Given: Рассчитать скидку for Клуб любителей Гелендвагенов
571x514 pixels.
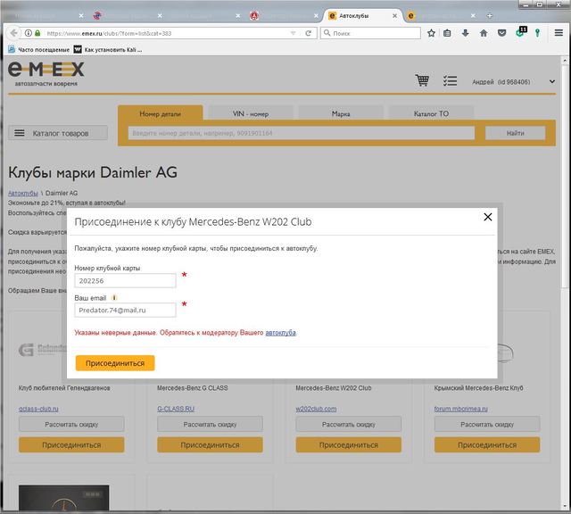Looking at the screenshot, I should click(x=71, y=425).
